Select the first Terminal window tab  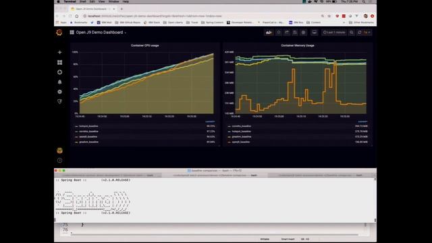coord(108,175)
